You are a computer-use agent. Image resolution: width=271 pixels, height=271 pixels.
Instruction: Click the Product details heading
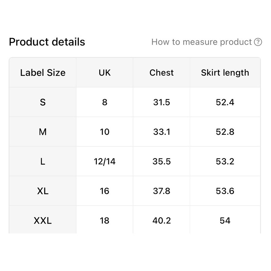coord(47,42)
